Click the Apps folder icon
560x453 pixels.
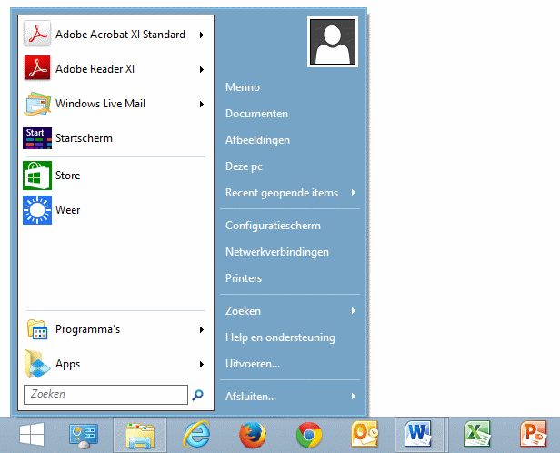click(x=37, y=364)
